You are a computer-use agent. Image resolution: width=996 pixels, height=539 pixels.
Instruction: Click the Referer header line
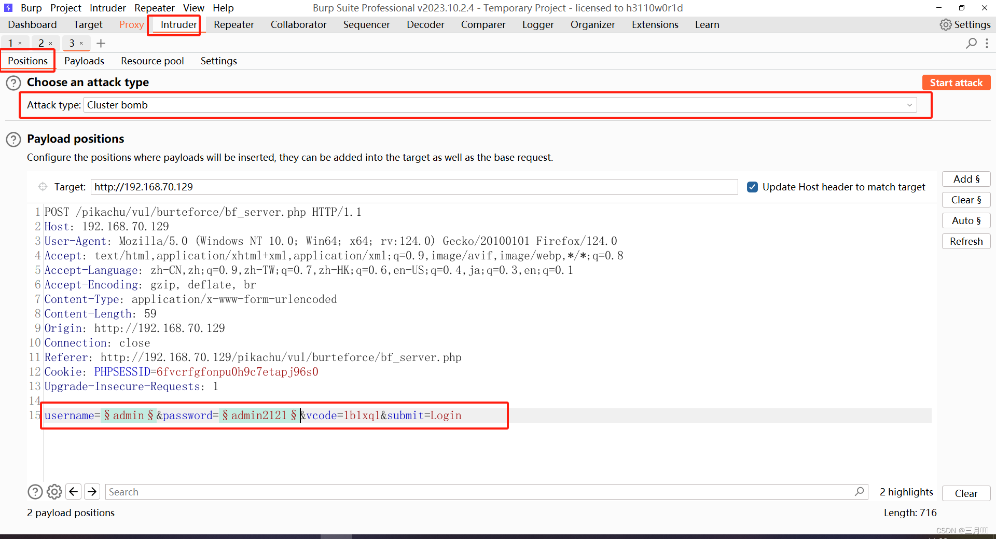point(253,357)
